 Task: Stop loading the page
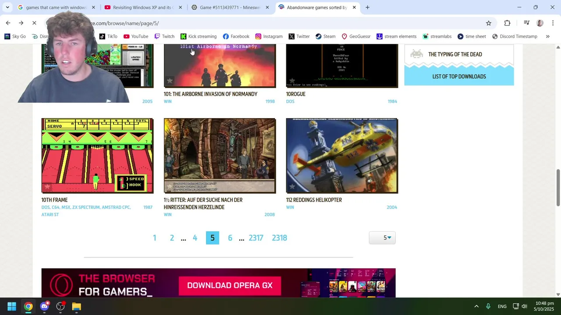click(34, 23)
